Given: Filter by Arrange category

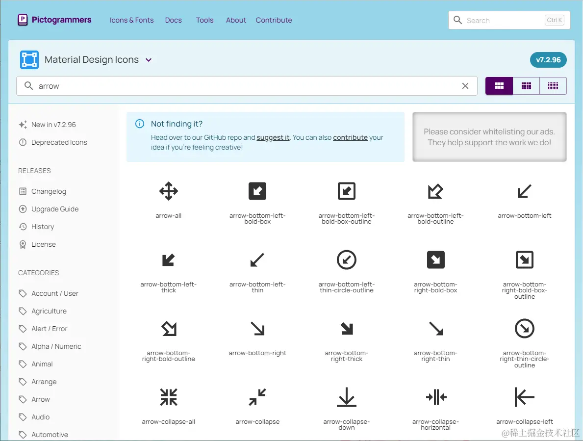Looking at the screenshot, I should coord(38,382).
